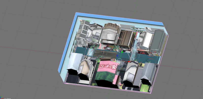203x99 pixels.
Task: Click the blue Z-axis arrow of the transform gizmo
Action: point(117,56)
